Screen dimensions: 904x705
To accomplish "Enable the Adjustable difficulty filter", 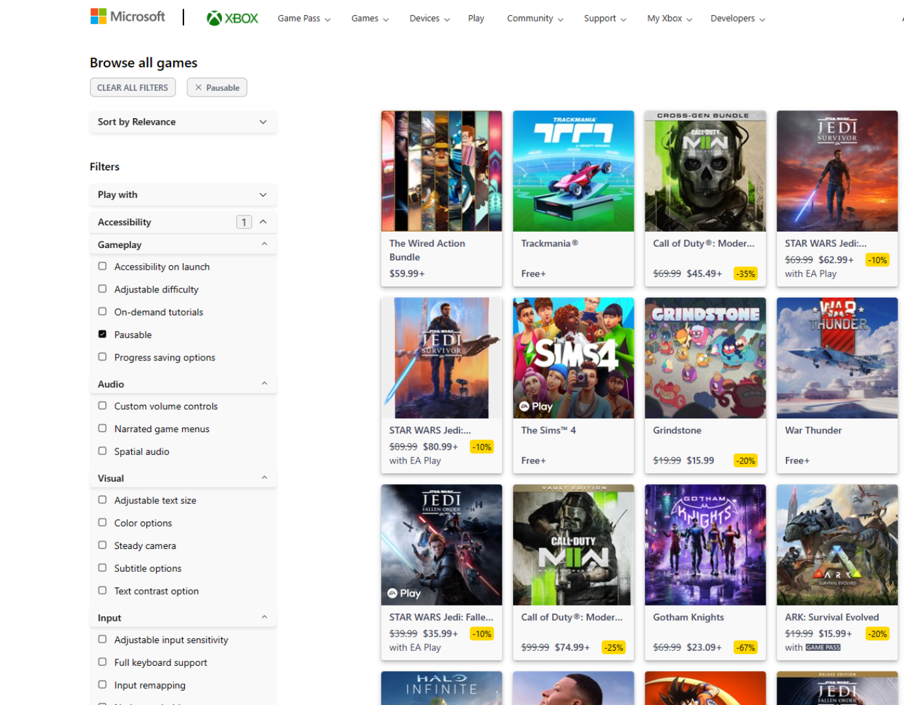I will [x=102, y=289].
